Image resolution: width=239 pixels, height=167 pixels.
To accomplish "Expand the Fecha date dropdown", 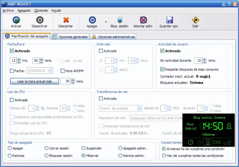I will pos(50,71).
